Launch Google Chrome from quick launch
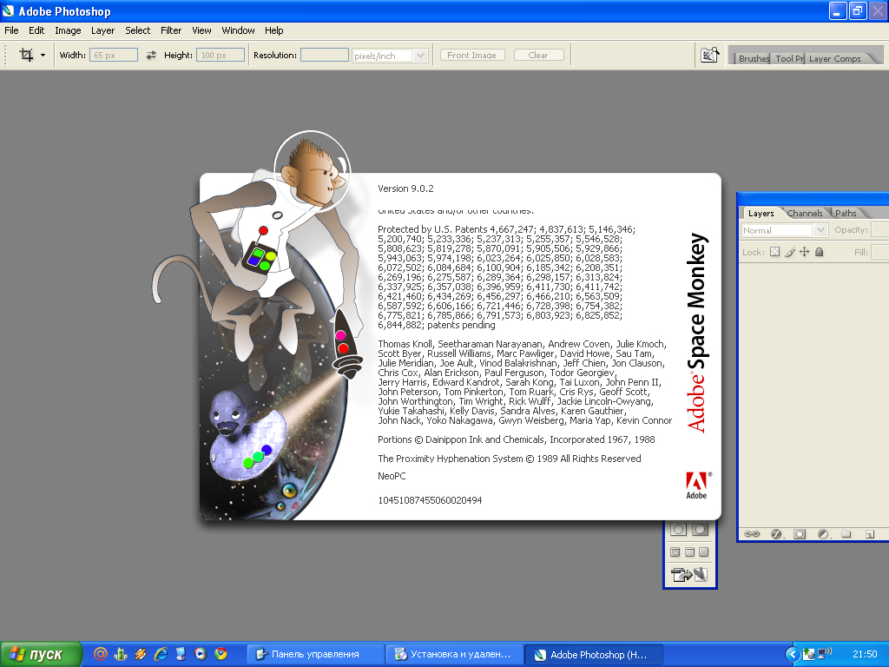The height and width of the screenshot is (667, 889). coord(221,654)
